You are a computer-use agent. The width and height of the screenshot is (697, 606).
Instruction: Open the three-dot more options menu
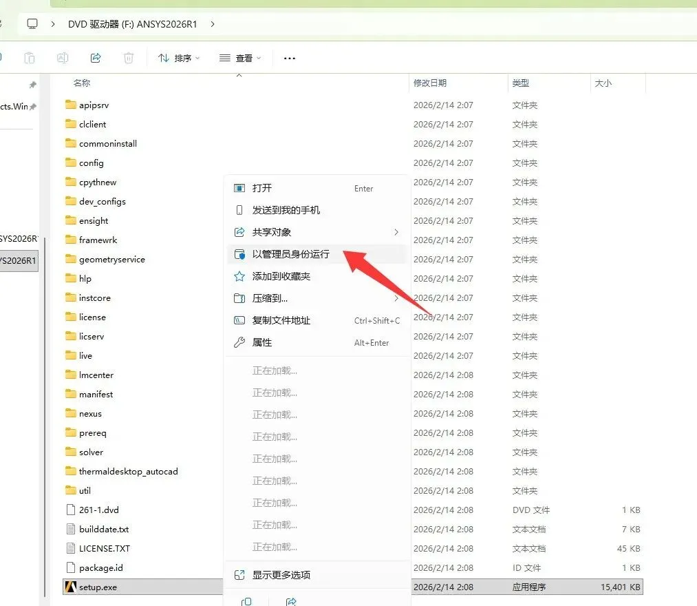click(x=290, y=59)
